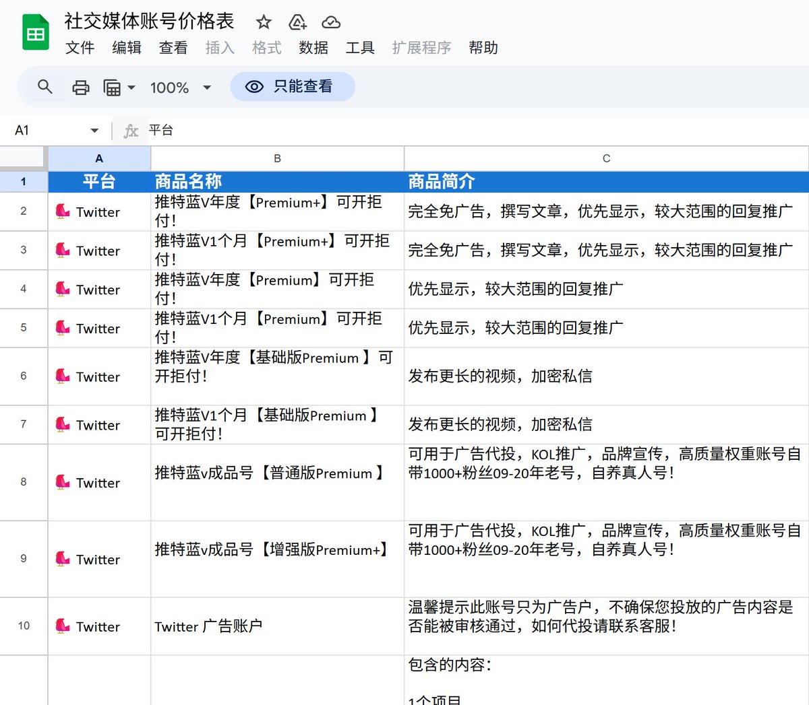This screenshot has height=705, width=809.
Task: Open the filter views table icon
Action: tap(112, 88)
